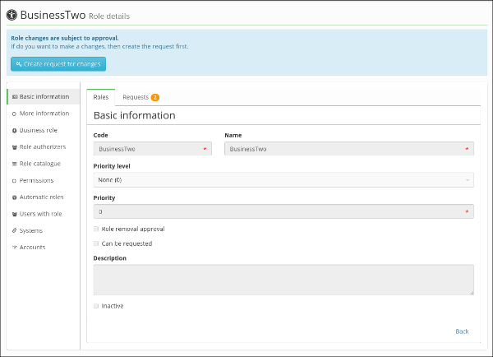Image resolution: width=493 pixels, height=357 pixels.
Task: Click the Business role sidebar icon
Action: coord(14,131)
